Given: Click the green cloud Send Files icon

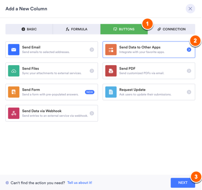Looking at the screenshot, I should point(14,71).
